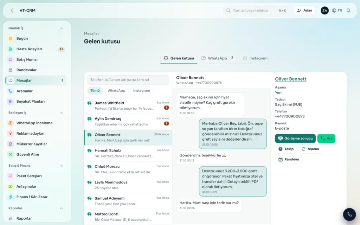Open Bugün from the sidebar
Image resolution: width=360 pixels, height=225 pixels.
[x=36, y=38]
